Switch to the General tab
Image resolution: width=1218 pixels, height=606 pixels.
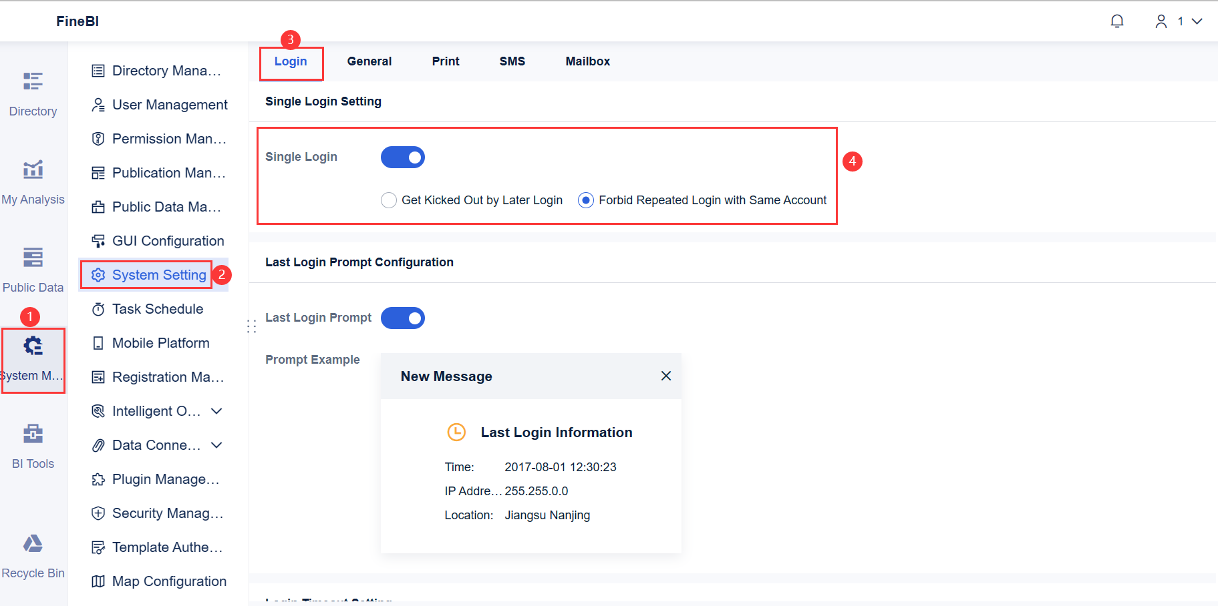[x=369, y=61]
